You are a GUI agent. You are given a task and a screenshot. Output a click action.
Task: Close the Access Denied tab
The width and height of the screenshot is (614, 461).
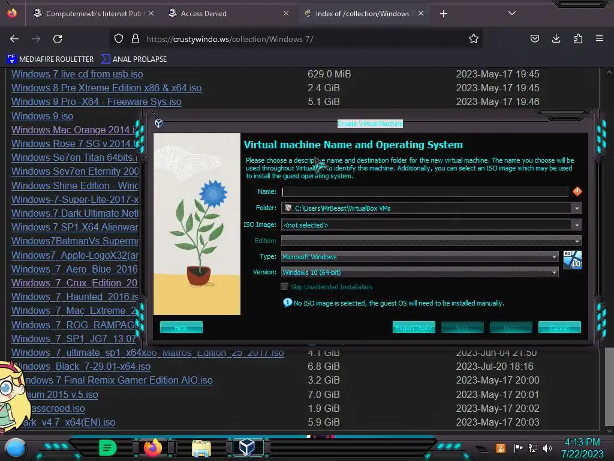(x=286, y=13)
